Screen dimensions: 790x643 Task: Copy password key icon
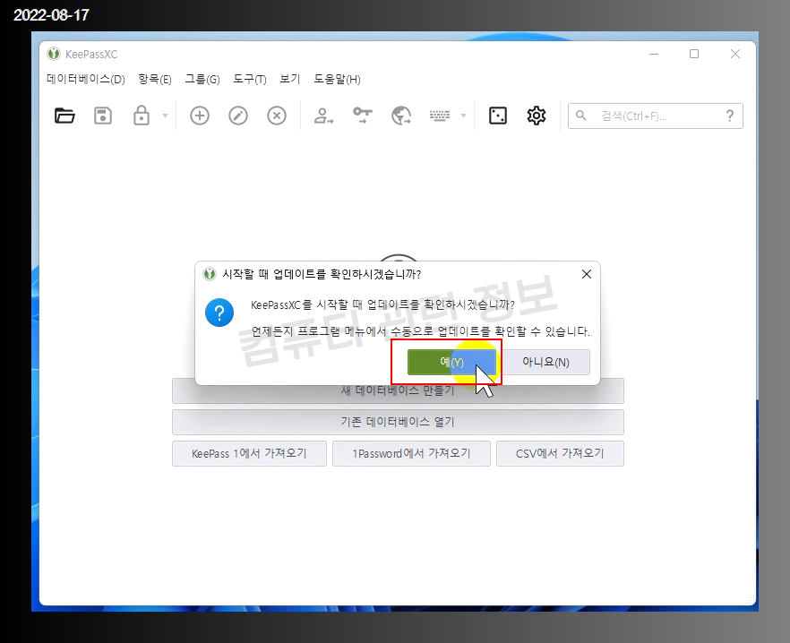point(362,116)
